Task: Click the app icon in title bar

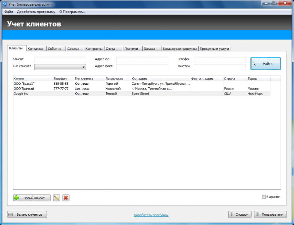Action: click(5, 4)
